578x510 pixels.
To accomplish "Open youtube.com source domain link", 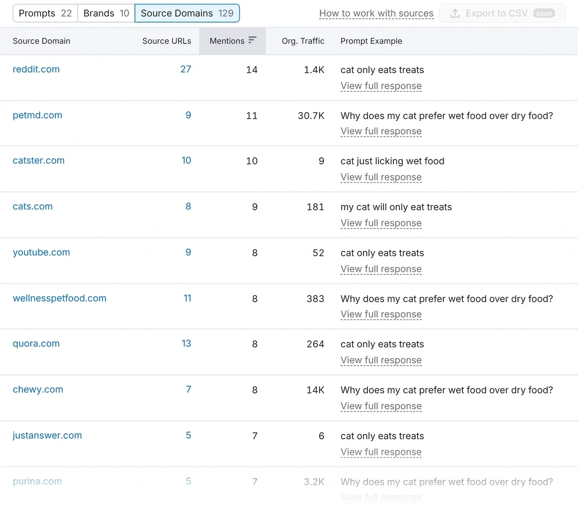I will pyautogui.click(x=41, y=252).
